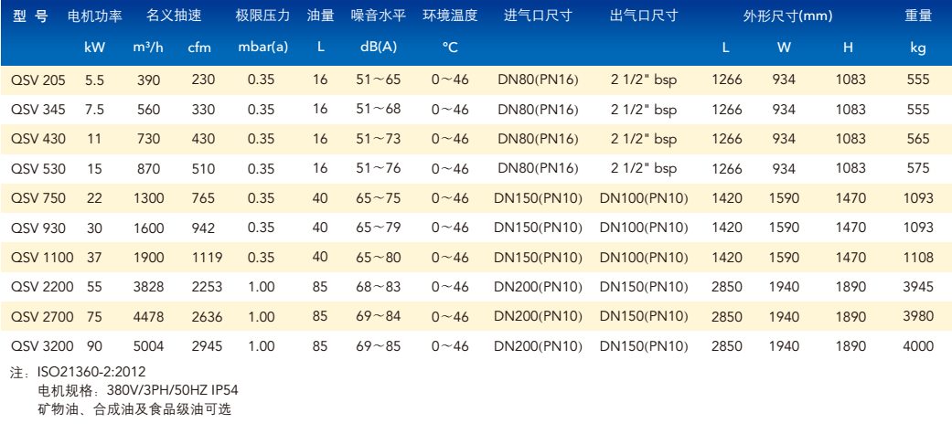
Task: Select the 进气口尺寸 header
Action: (538, 16)
